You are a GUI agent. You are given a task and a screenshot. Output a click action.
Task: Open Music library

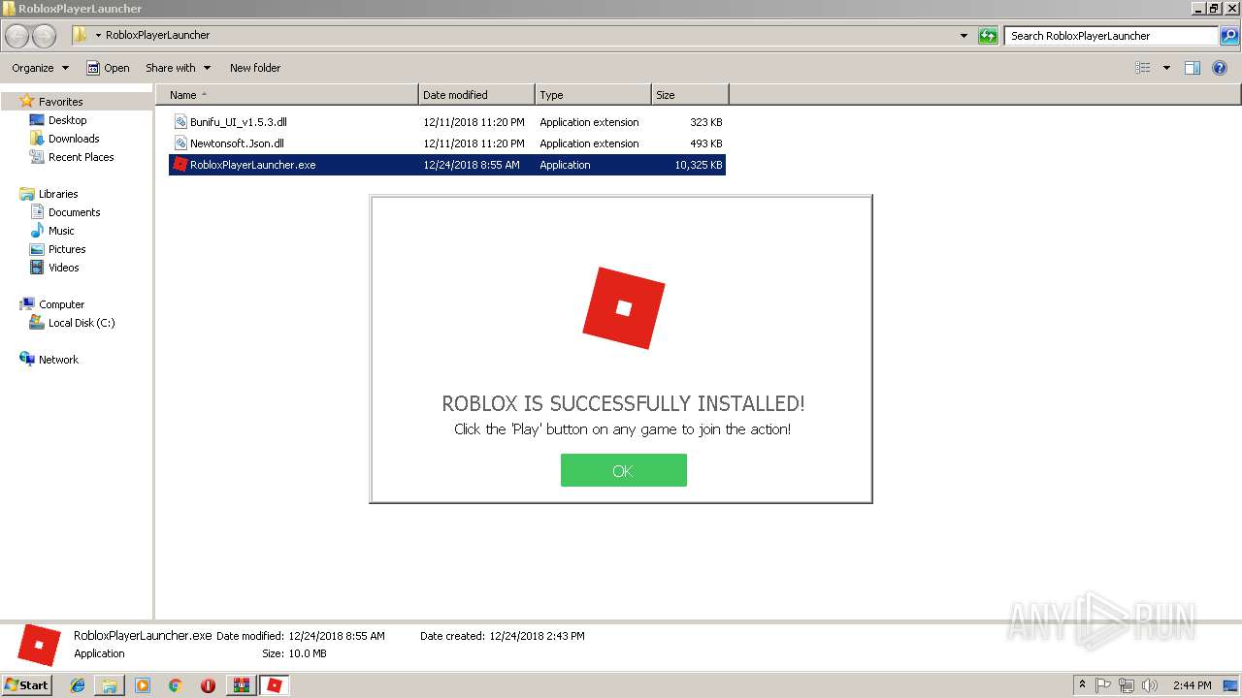point(61,231)
